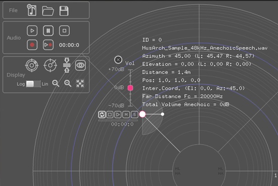
Task: Click the -70dB volume scale label
Action: (x=116, y=105)
